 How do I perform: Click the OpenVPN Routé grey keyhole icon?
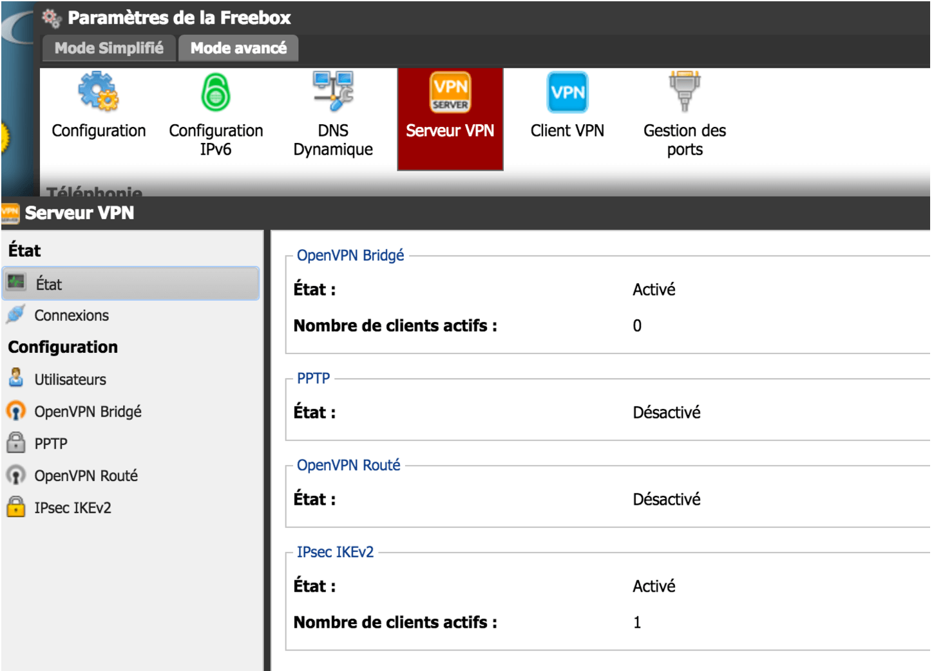coord(15,475)
